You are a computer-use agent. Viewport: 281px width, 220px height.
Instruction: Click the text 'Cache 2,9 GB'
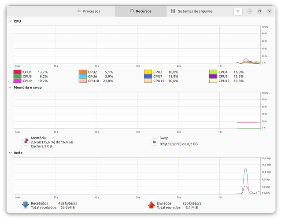pos(41,146)
